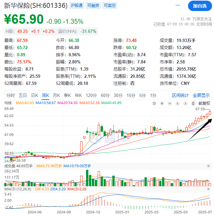The image size is (214, 216).
Task: Click the 沪股通 tag
Action: [77, 6]
